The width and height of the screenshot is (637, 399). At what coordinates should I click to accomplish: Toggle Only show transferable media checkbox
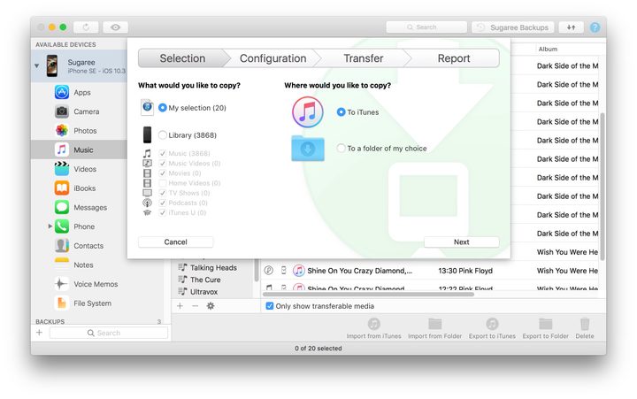coord(269,306)
